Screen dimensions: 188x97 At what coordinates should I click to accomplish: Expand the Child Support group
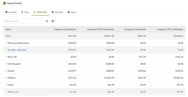(x=7, y=64)
